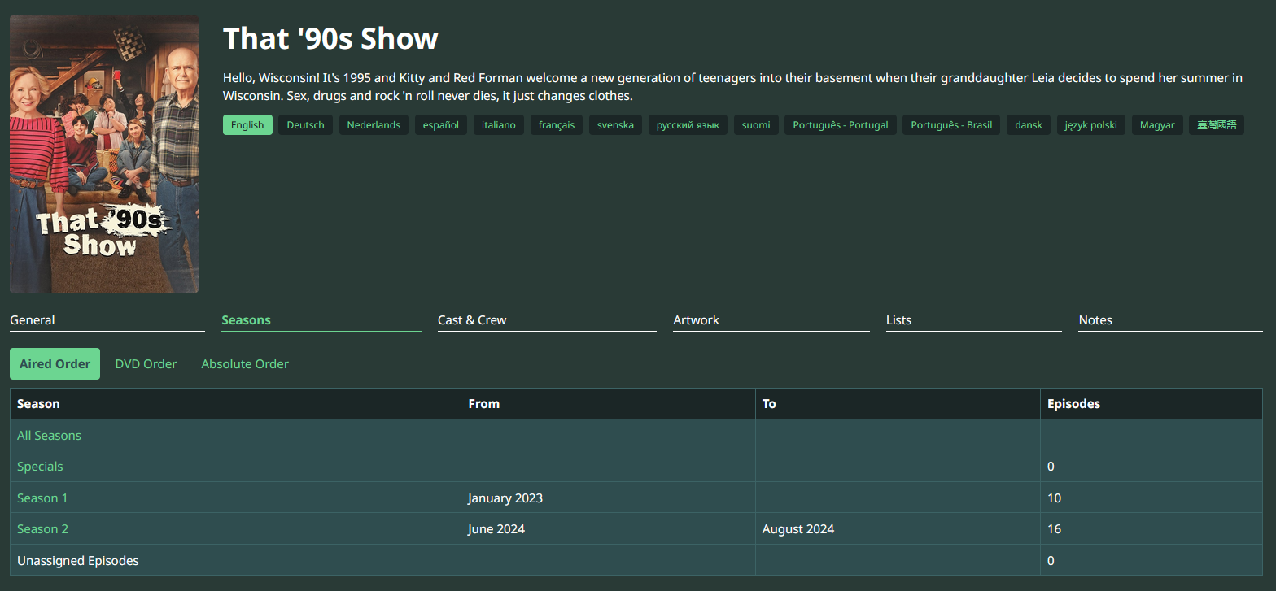Pick the svenska language tag
This screenshot has width=1276, height=591.
615,125
